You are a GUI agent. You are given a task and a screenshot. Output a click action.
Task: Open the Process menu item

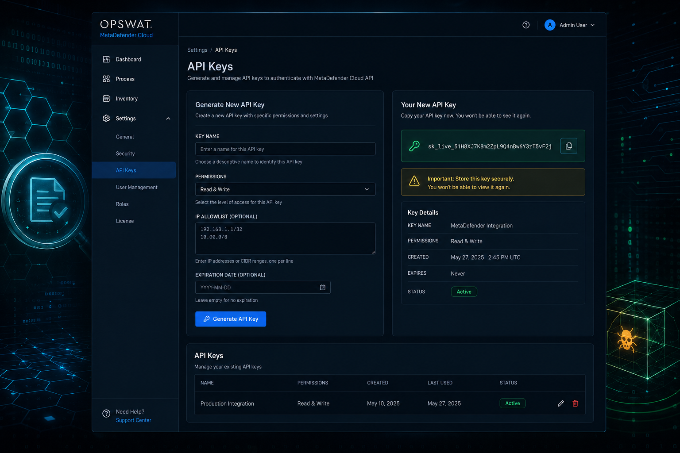tap(125, 79)
